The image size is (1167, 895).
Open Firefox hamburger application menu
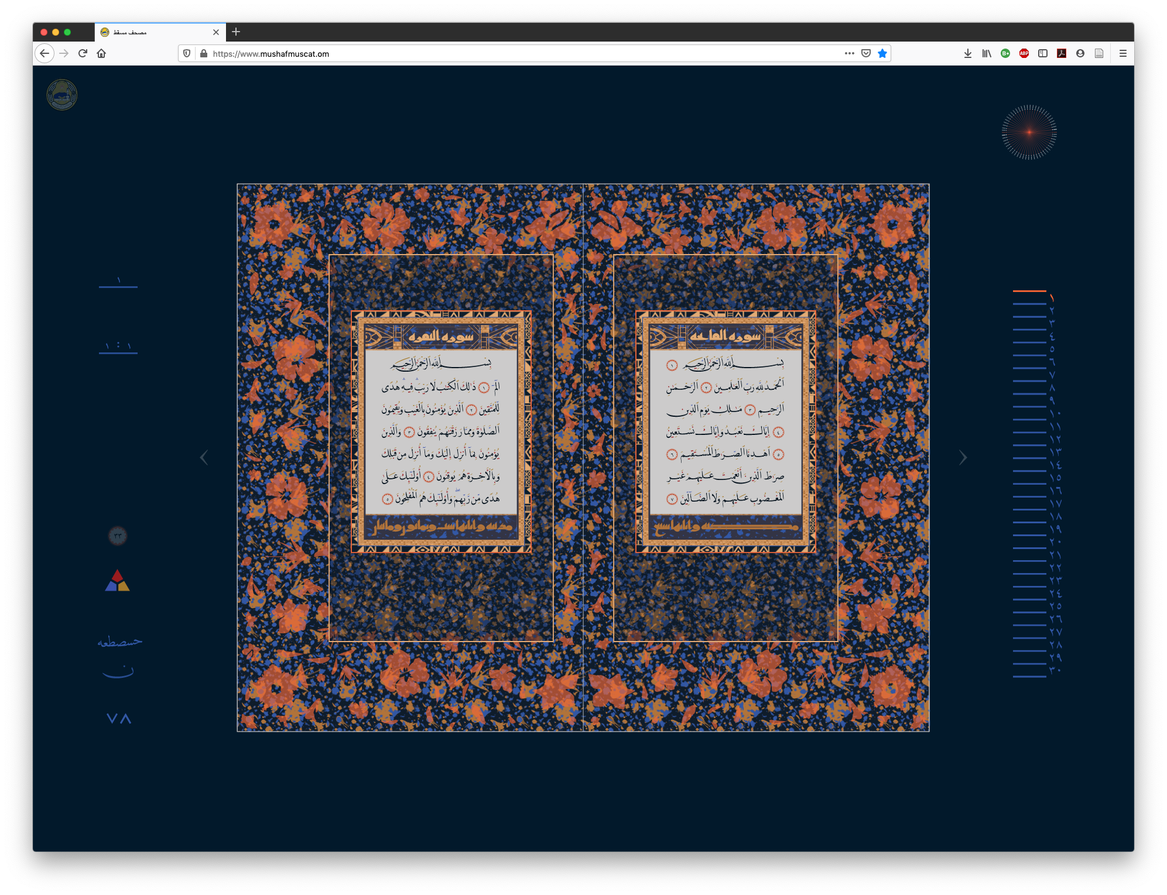coord(1122,53)
